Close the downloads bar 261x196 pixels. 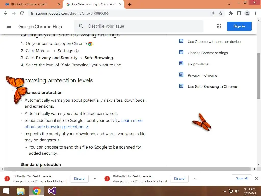point(256,178)
